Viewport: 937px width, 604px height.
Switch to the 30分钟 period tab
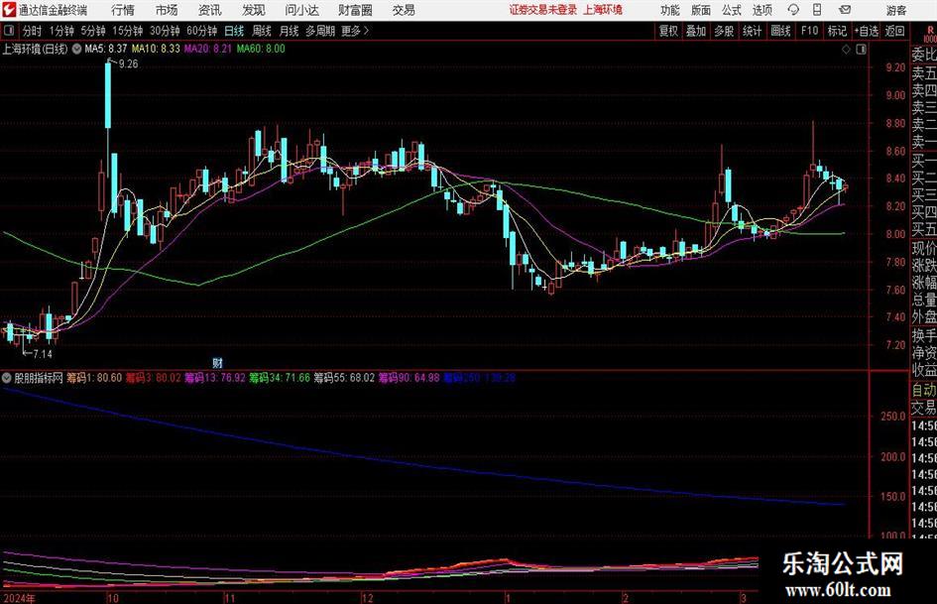165,31
